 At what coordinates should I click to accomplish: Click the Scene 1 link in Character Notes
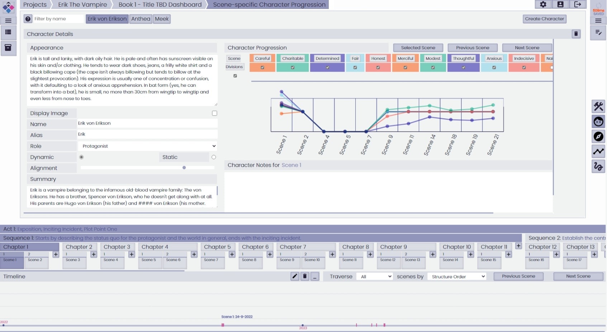pos(291,165)
